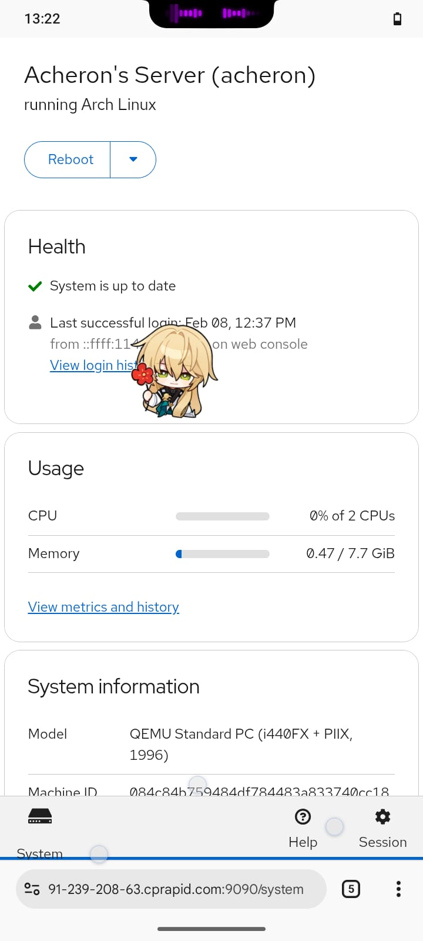Viewport: 423px width, 941px height.
Task: Expand the Reboot dropdown arrow
Action: (x=133, y=159)
